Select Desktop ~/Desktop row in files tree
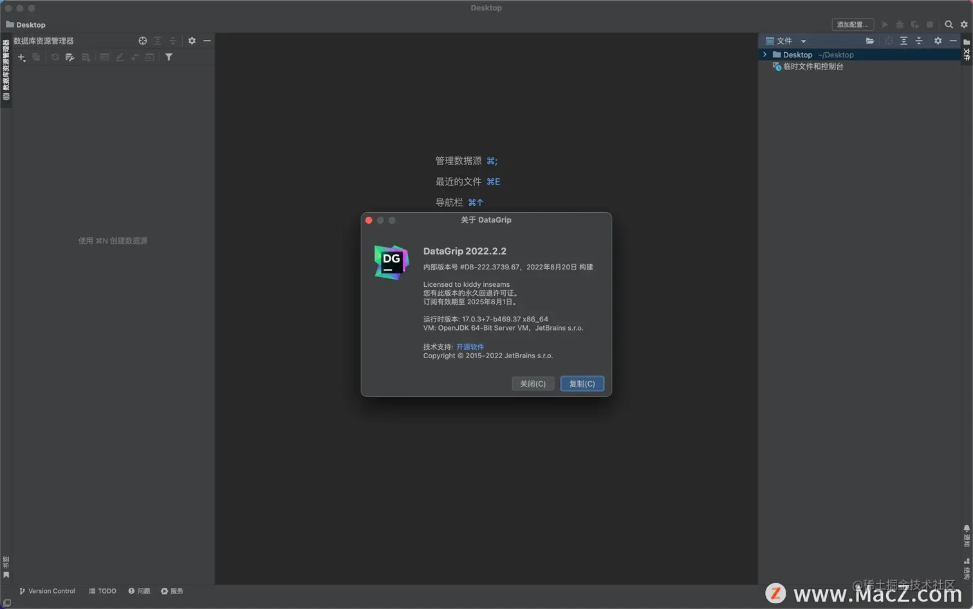This screenshot has height=609, width=973. point(859,55)
